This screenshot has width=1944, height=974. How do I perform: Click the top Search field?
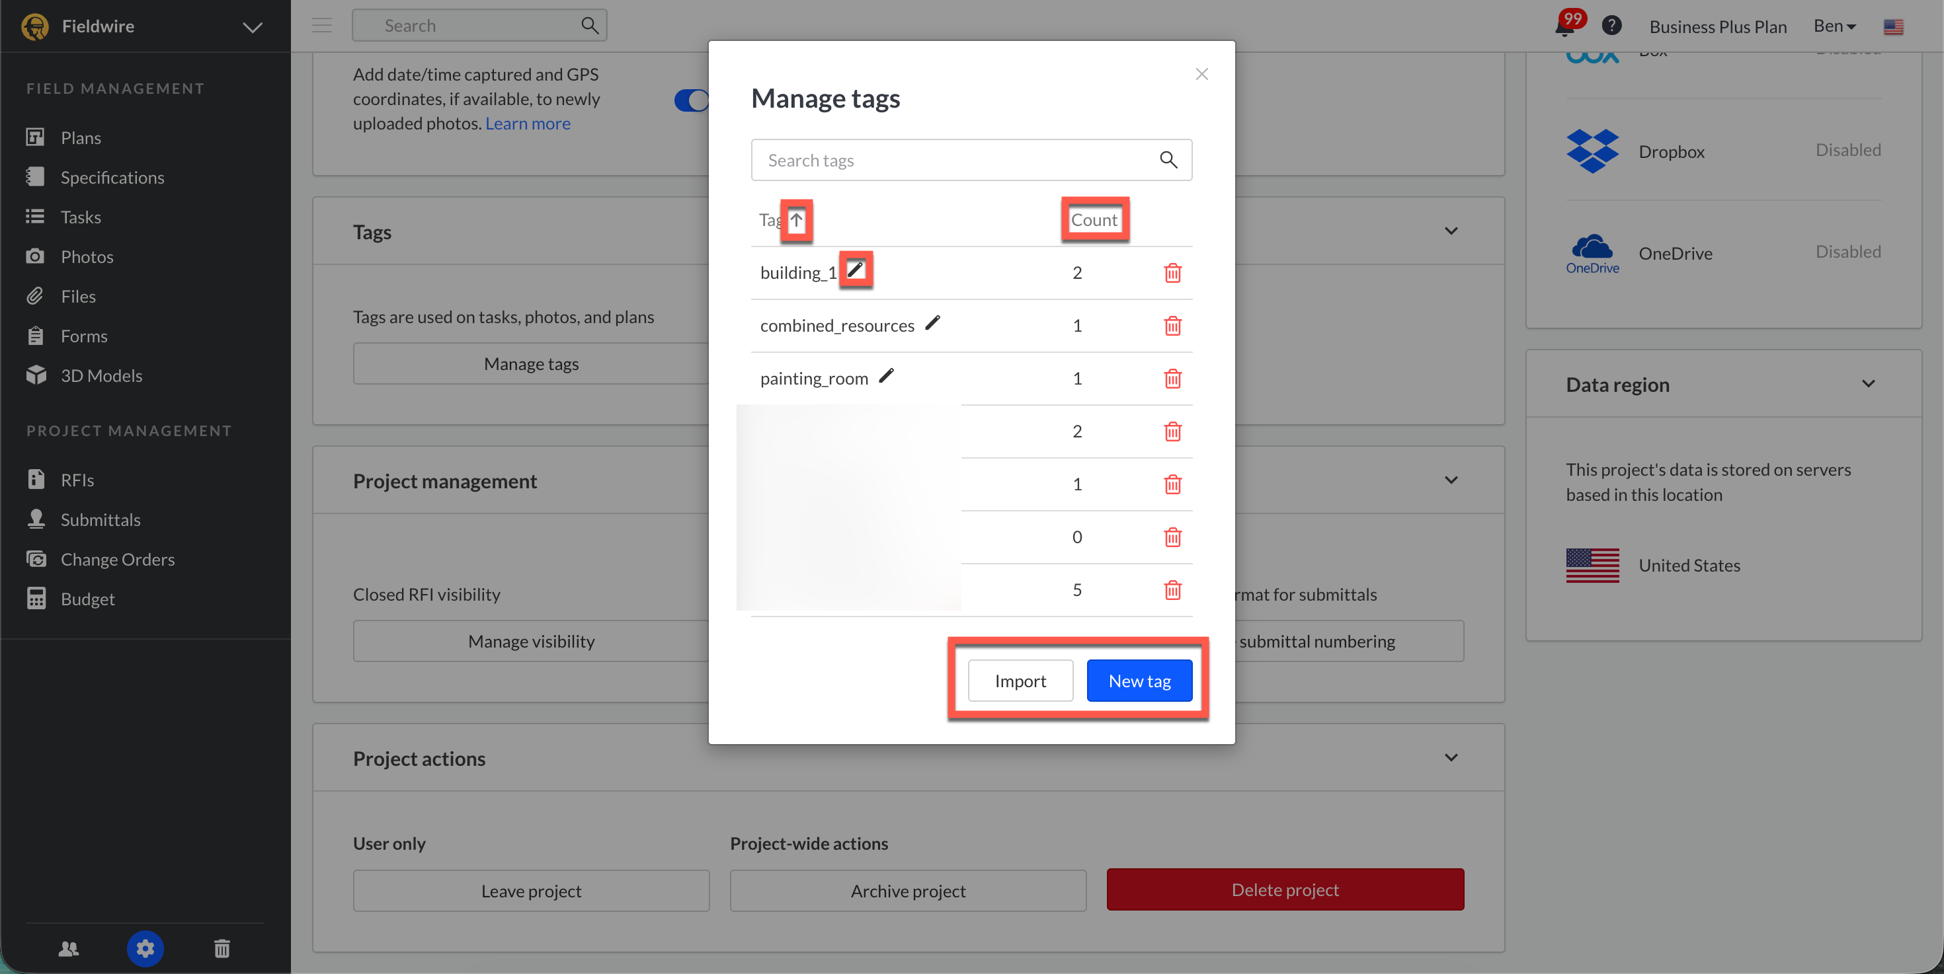479,26
